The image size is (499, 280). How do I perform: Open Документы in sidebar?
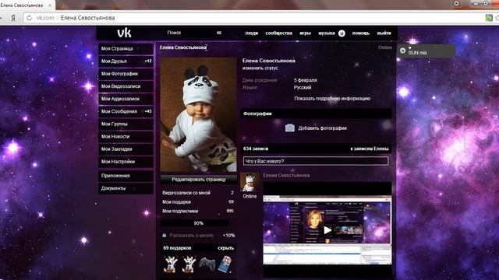point(126,188)
